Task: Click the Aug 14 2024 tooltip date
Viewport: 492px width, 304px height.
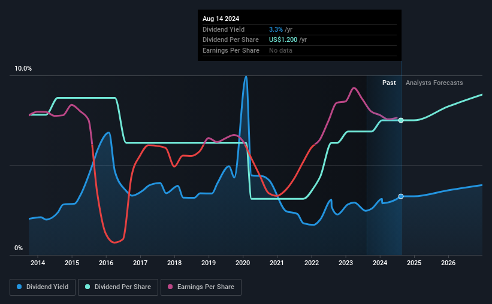Action: click(x=221, y=19)
